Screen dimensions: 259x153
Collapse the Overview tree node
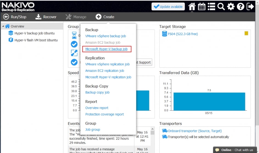[3, 26]
